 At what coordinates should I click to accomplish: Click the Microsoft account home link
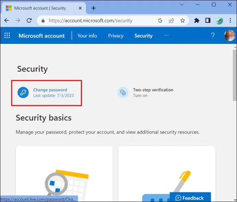pos(42,36)
